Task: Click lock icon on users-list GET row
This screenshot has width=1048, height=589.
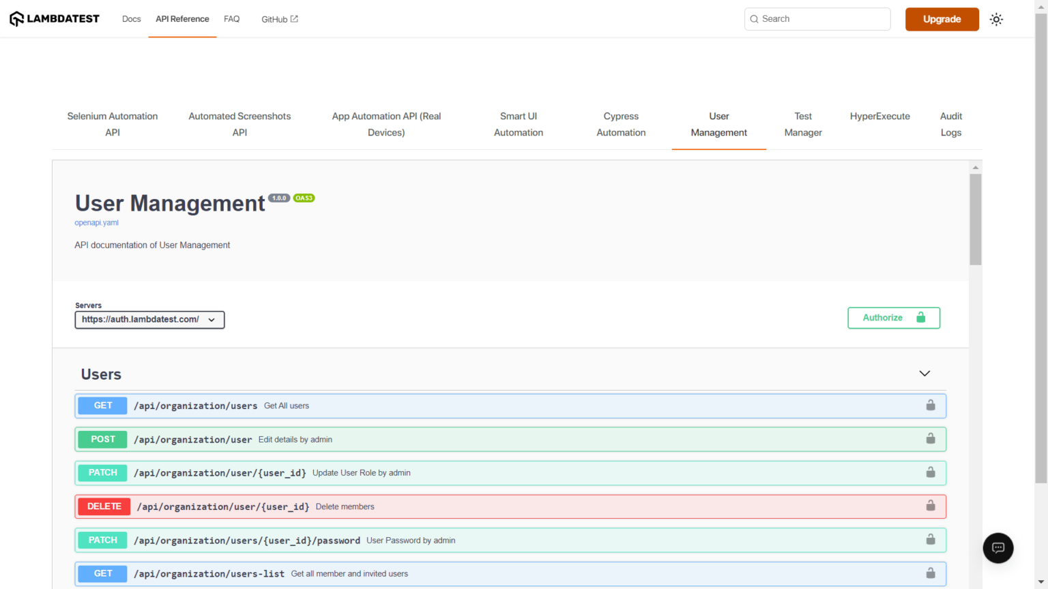Action: (930, 573)
